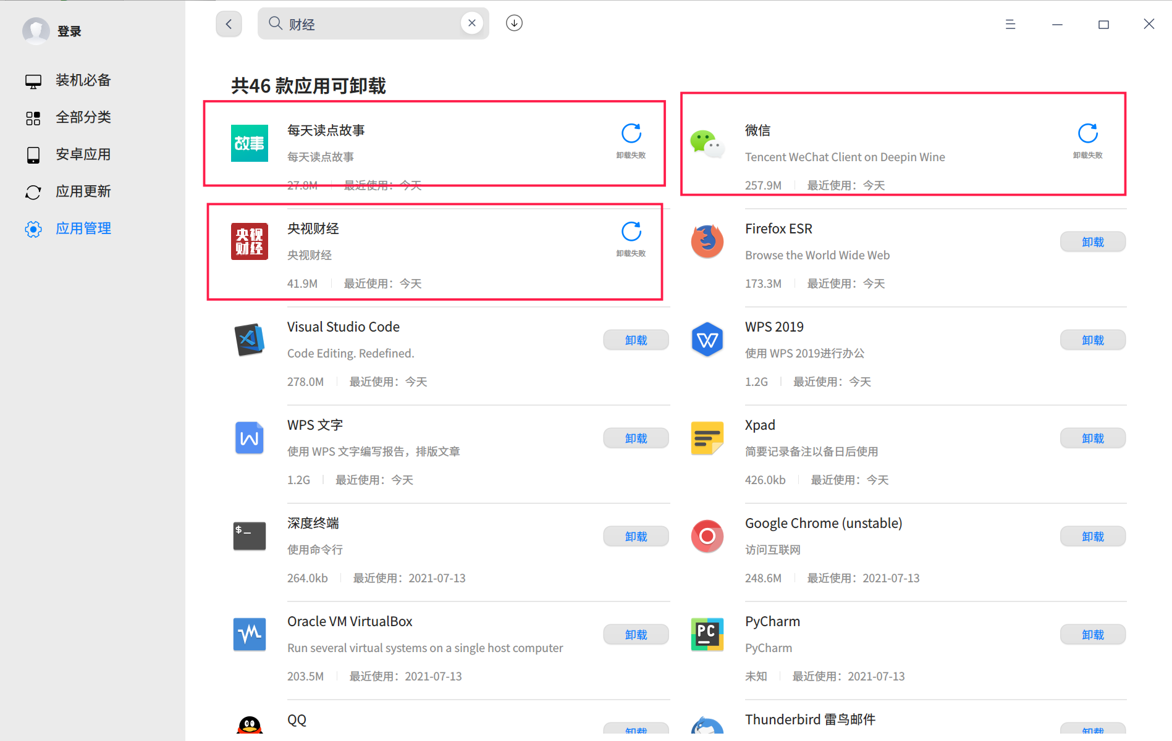Viewport: 1172px width, 741px height.
Task: Click the 安卓应用 tablet icon
Action: [x=33, y=155]
